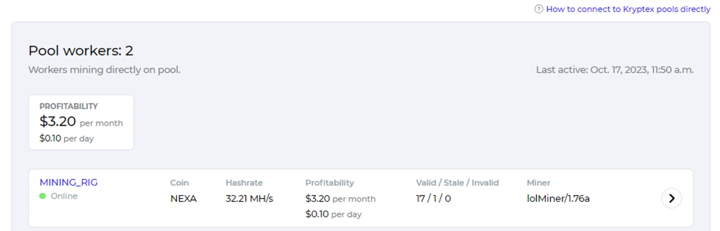This screenshot has width=720, height=231.
Task: Open the MINING_RIG worker link
Action: coord(68,182)
